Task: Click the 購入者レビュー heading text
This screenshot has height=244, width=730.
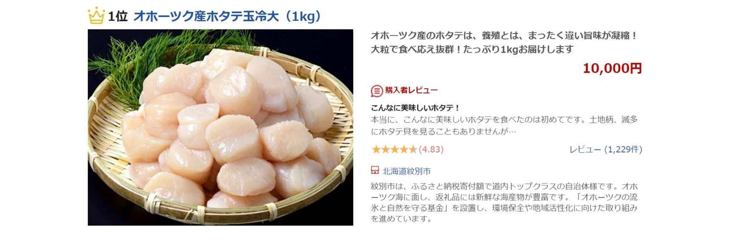Action: pos(411,90)
